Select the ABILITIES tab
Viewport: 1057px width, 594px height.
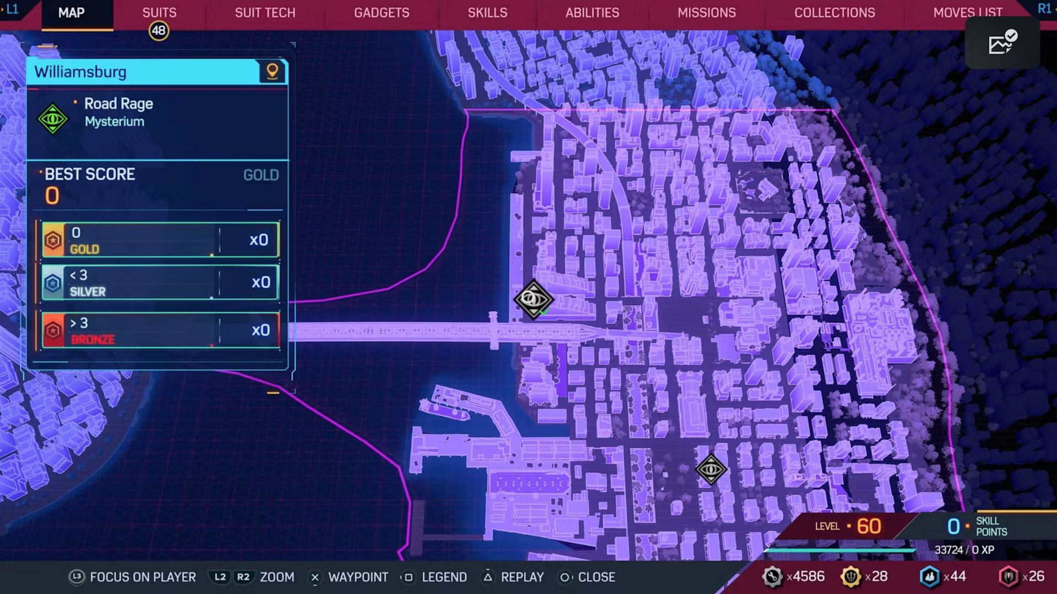click(592, 13)
